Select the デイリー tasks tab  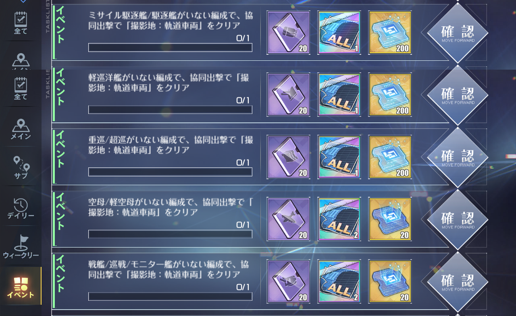click(21, 207)
